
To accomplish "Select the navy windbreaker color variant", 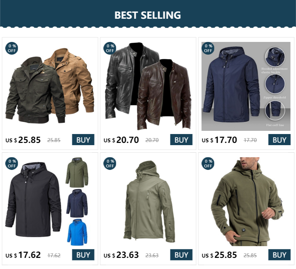I will pyautogui.click(x=77, y=203).
